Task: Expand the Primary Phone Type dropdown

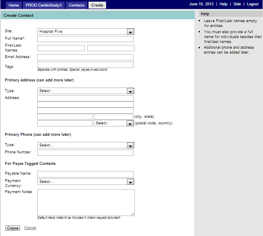Action: point(86,145)
